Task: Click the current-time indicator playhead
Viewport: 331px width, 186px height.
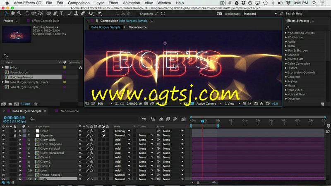Action: point(202,121)
